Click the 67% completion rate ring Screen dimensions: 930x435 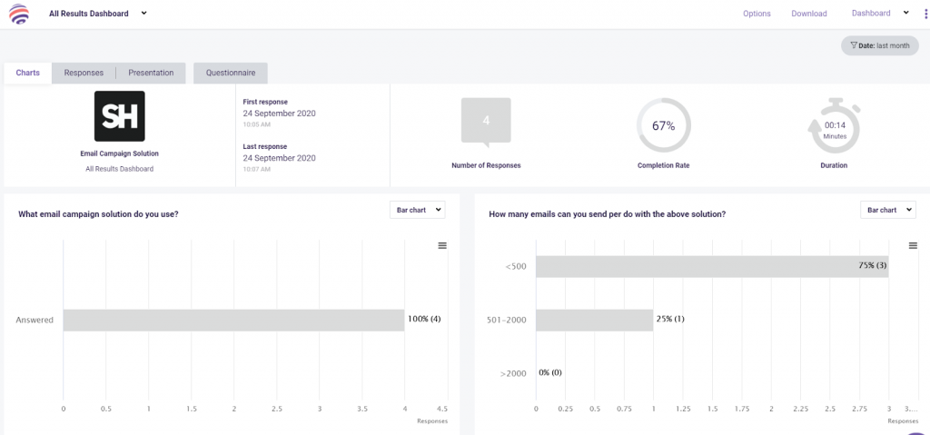663,125
